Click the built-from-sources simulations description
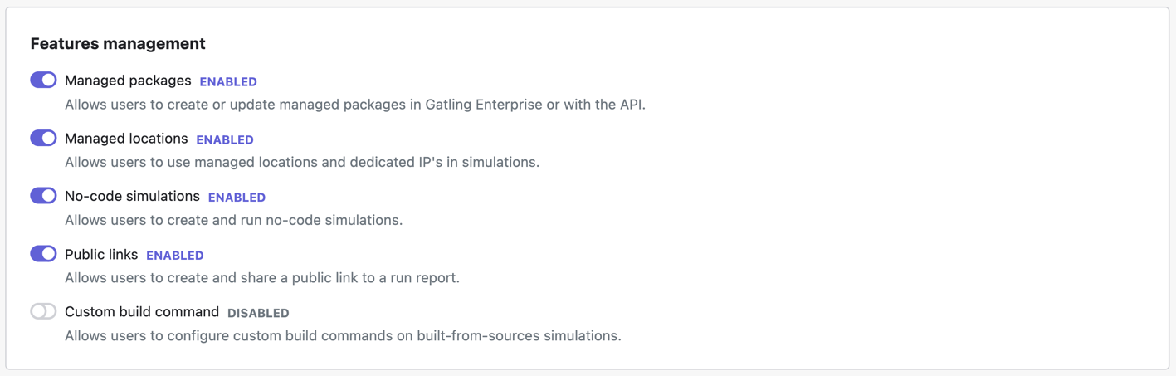Viewport: 1176px width, 376px height. coord(343,335)
